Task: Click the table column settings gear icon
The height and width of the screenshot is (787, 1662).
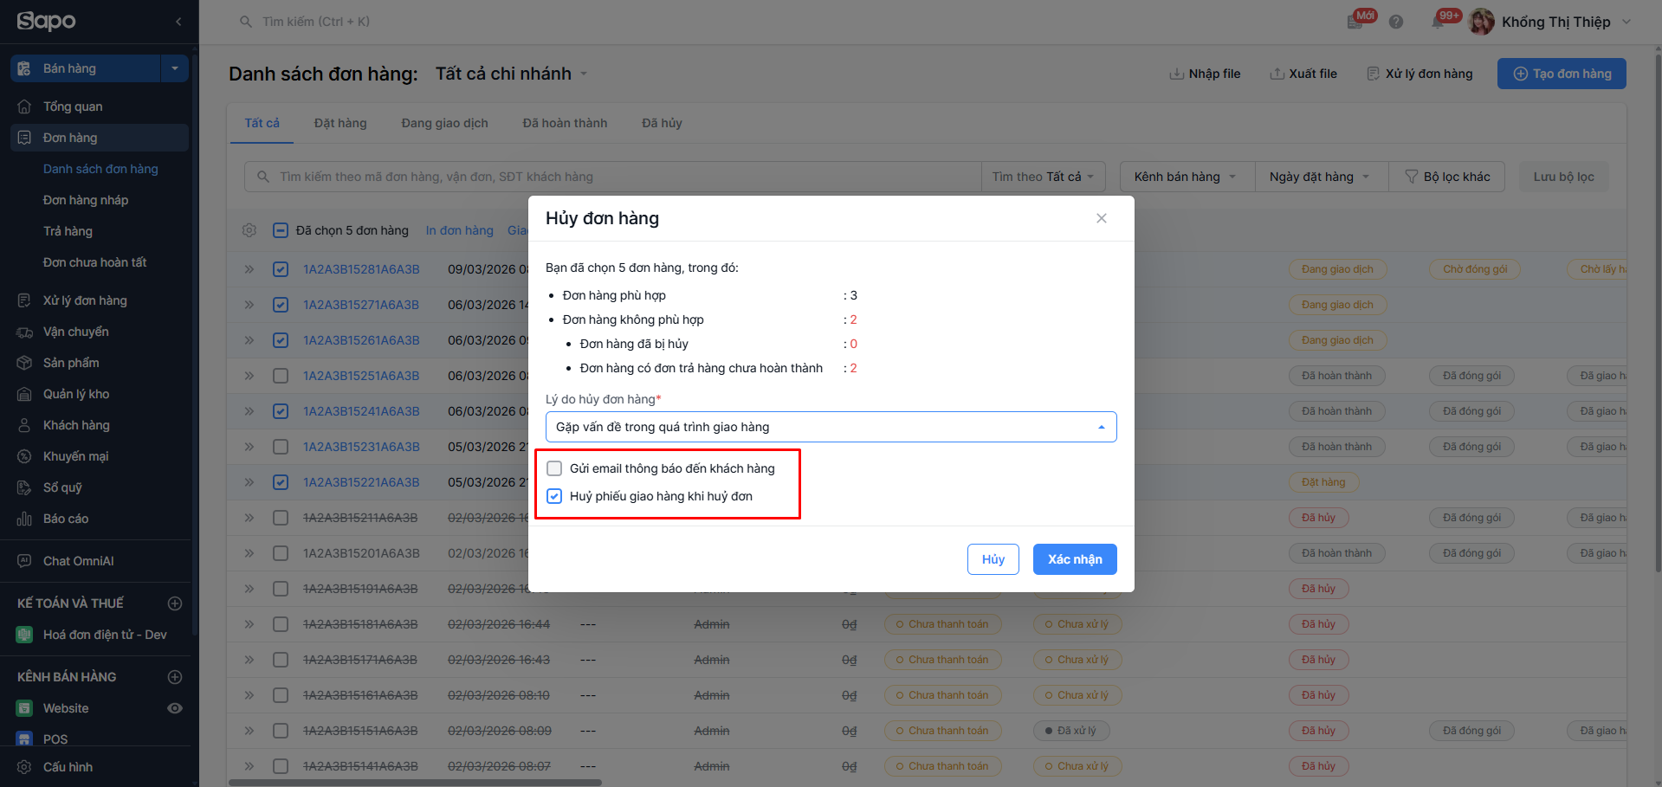Action: click(x=249, y=230)
